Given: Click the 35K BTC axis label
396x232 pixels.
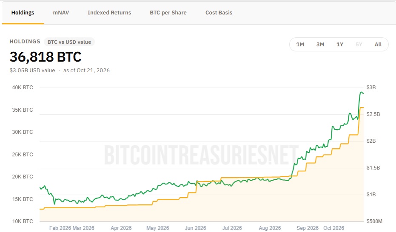Looking at the screenshot, I should [x=23, y=110].
